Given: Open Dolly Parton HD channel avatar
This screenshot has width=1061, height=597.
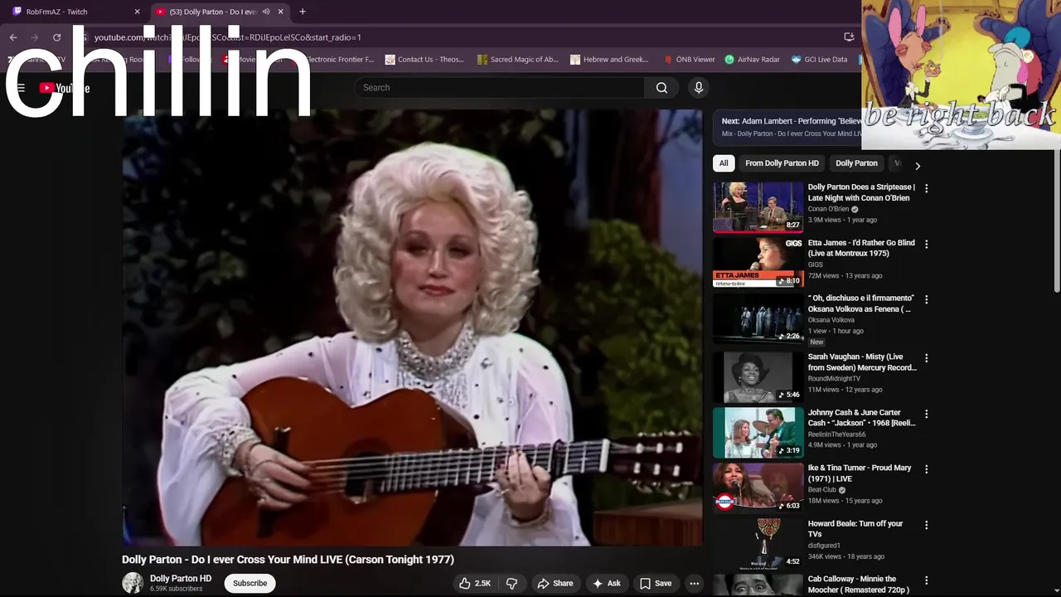Looking at the screenshot, I should coord(133,583).
